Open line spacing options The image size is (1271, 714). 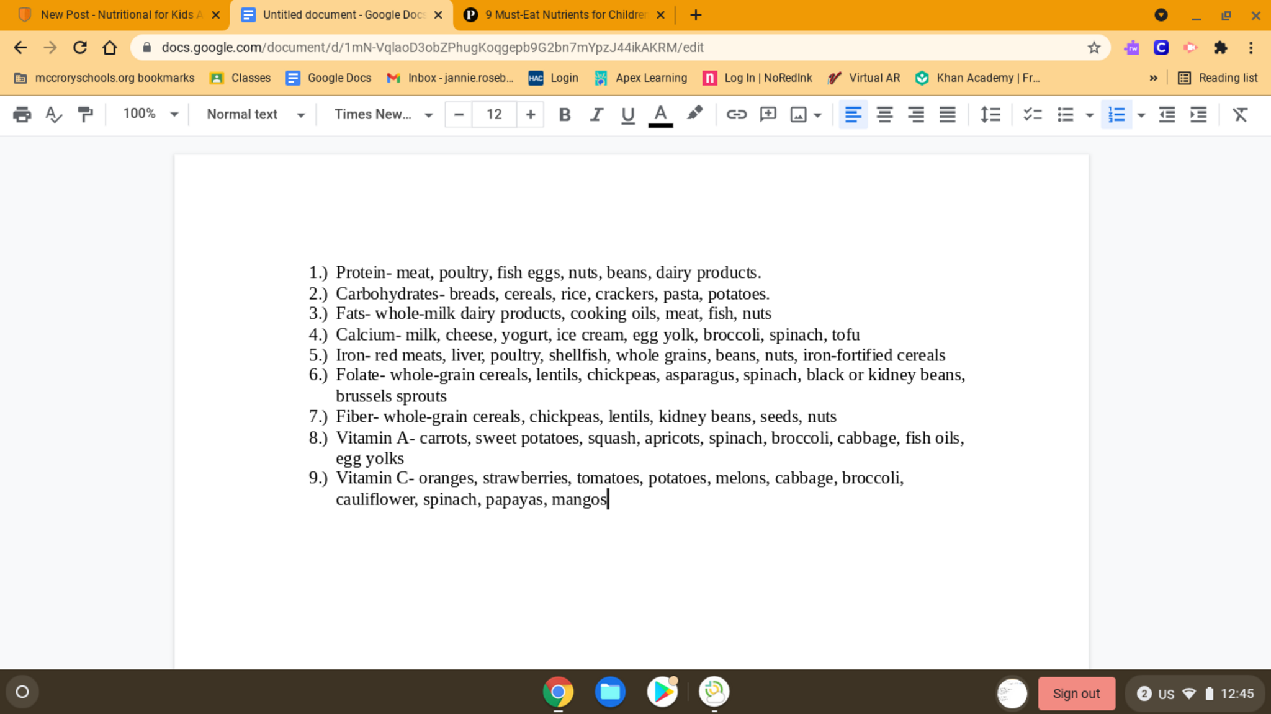(990, 114)
